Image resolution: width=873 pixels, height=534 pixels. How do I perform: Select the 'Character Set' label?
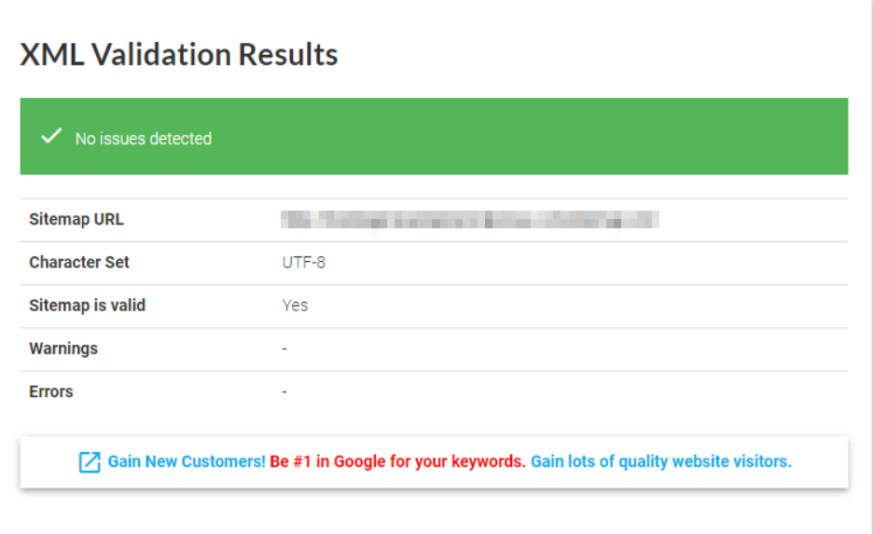(79, 263)
